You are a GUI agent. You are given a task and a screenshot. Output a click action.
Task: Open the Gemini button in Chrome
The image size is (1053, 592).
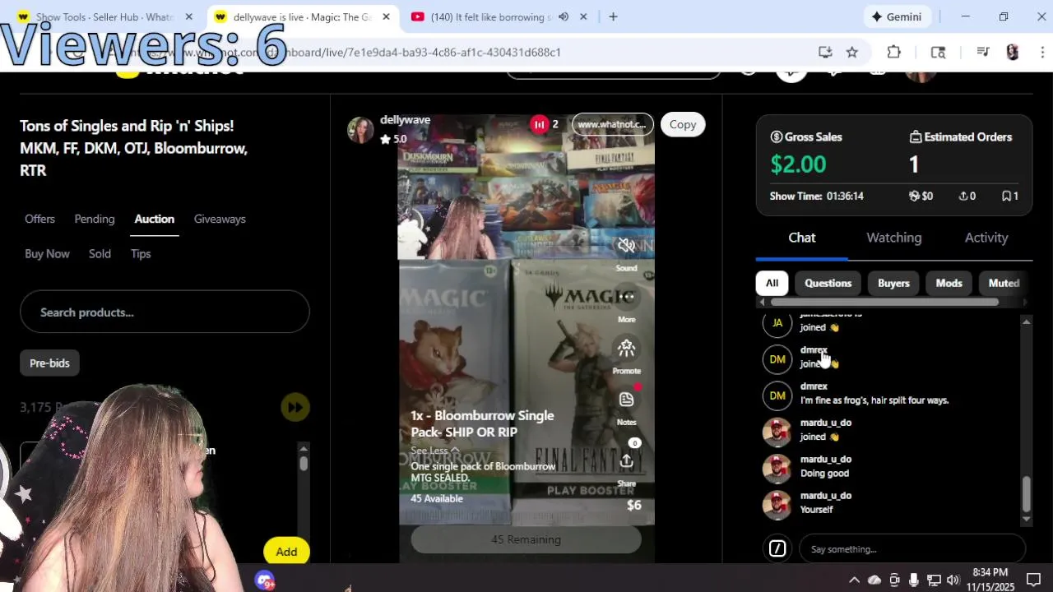click(897, 16)
